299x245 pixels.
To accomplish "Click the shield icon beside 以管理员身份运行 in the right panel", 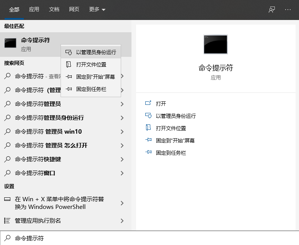I will coord(148,116).
